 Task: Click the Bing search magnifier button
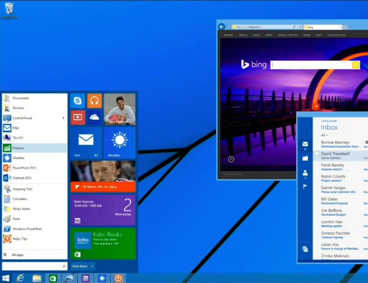[356, 65]
